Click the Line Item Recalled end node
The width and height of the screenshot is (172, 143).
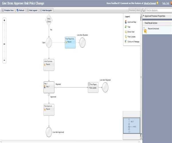click(x=82, y=43)
